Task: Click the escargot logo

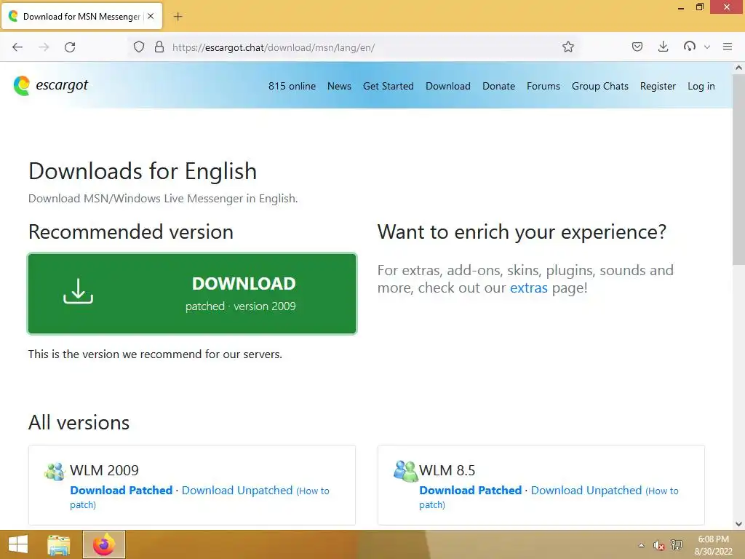Action: pos(50,86)
